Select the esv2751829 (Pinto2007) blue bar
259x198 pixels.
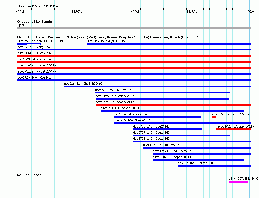pyautogui.click(x=214, y=166)
